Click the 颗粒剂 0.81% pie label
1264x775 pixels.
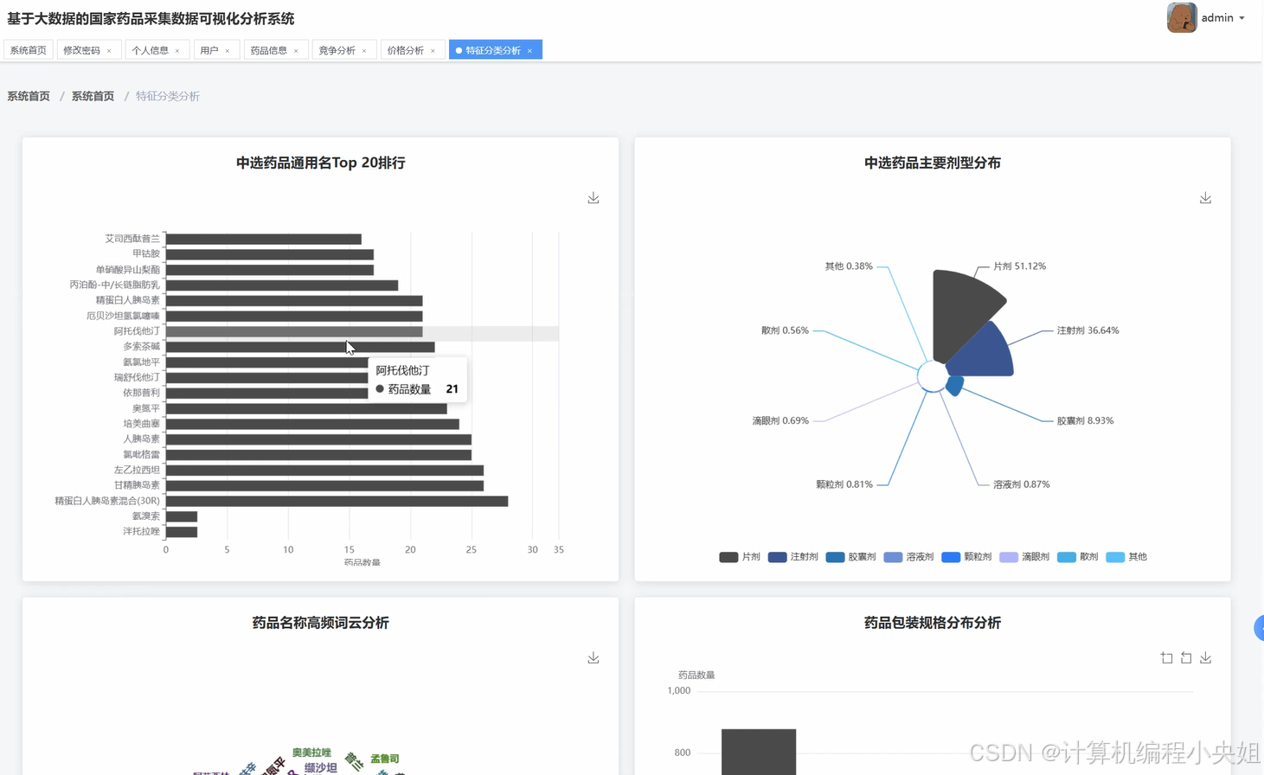coord(844,484)
